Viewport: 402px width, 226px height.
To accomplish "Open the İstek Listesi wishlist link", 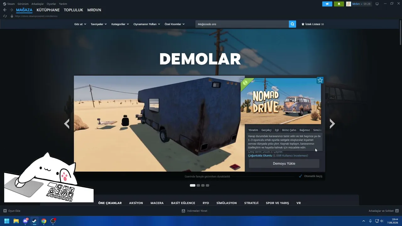I will 312,24.
